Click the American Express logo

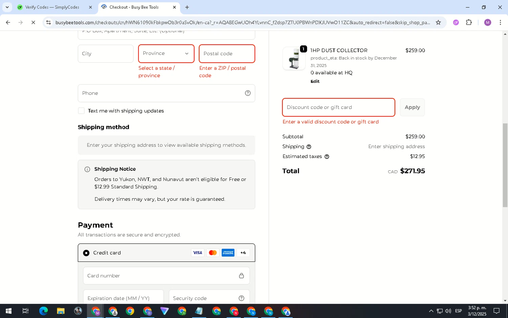point(228,253)
